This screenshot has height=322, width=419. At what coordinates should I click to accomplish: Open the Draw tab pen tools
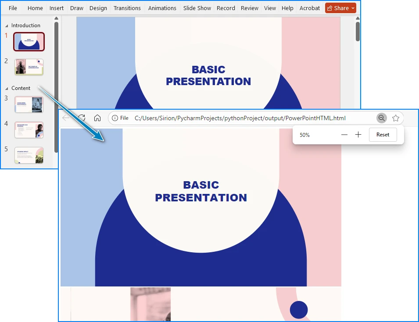coord(76,7)
